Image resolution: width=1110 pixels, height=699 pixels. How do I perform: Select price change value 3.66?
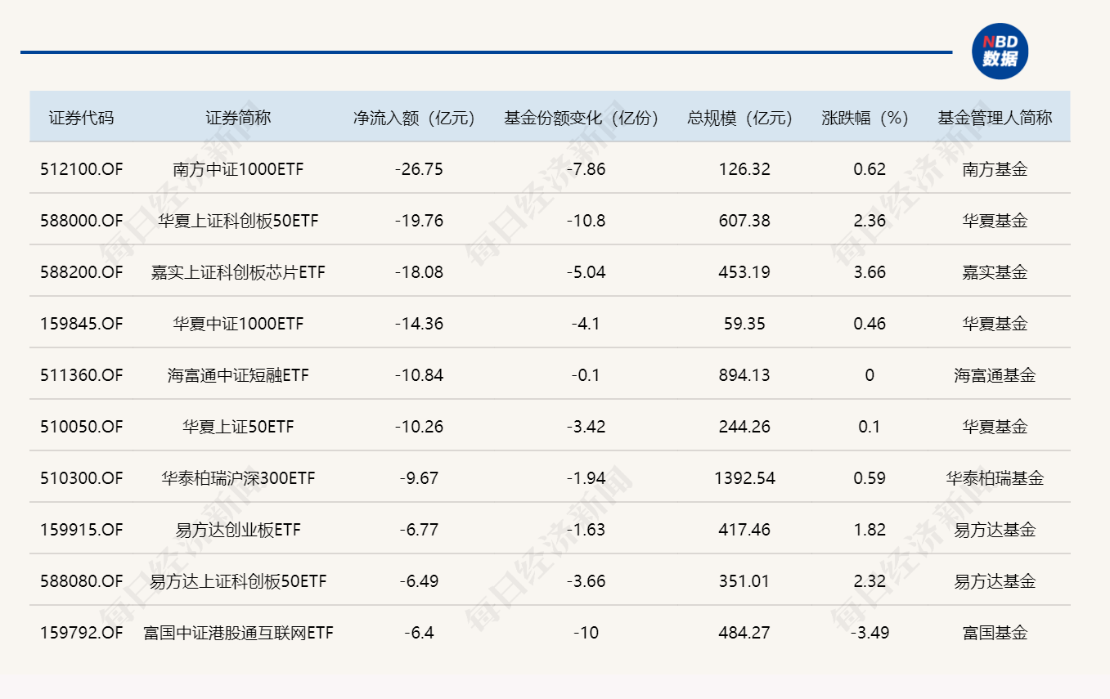870,272
